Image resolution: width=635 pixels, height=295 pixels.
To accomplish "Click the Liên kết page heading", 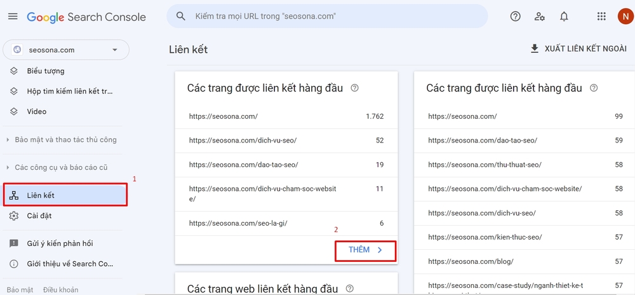I will click(189, 50).
